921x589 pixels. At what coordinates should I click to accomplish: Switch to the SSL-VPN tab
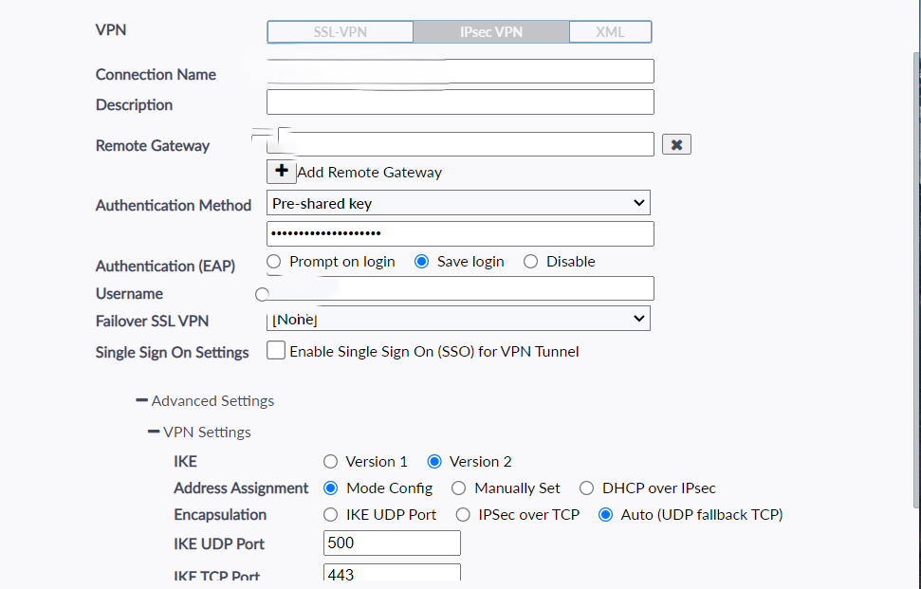click(x=341, y=32)
